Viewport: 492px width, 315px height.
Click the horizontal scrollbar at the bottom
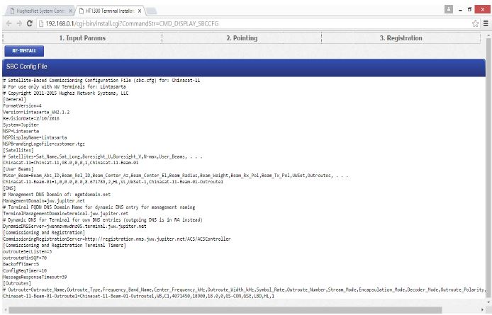coord(225,310)
